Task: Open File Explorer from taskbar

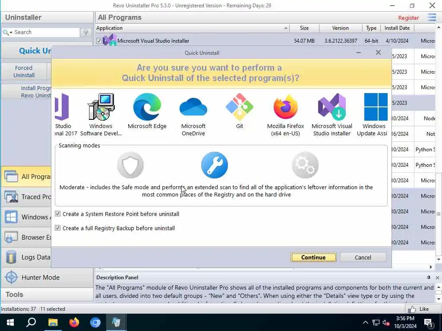Action: [x=53, y=322]
